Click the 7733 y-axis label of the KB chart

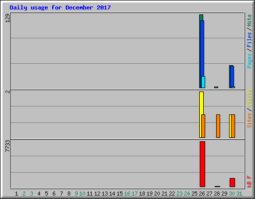[x=7, y=146]
